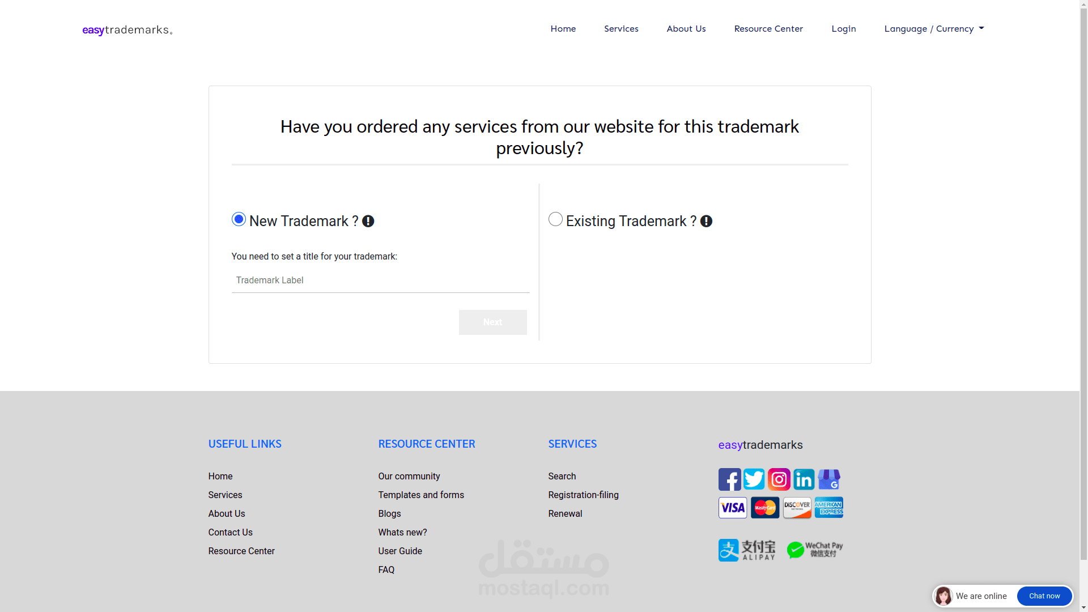The image size is (1088, 612).
Task: Click the Facebook social icon
Action: (x=729, y=479)
